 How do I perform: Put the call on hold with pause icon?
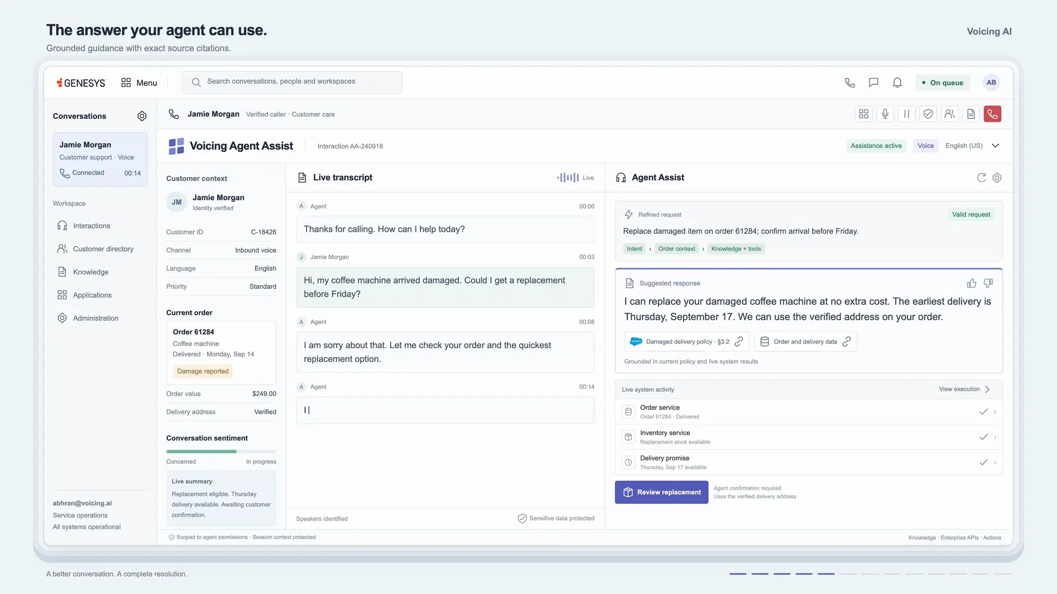(x=907, y=114)
